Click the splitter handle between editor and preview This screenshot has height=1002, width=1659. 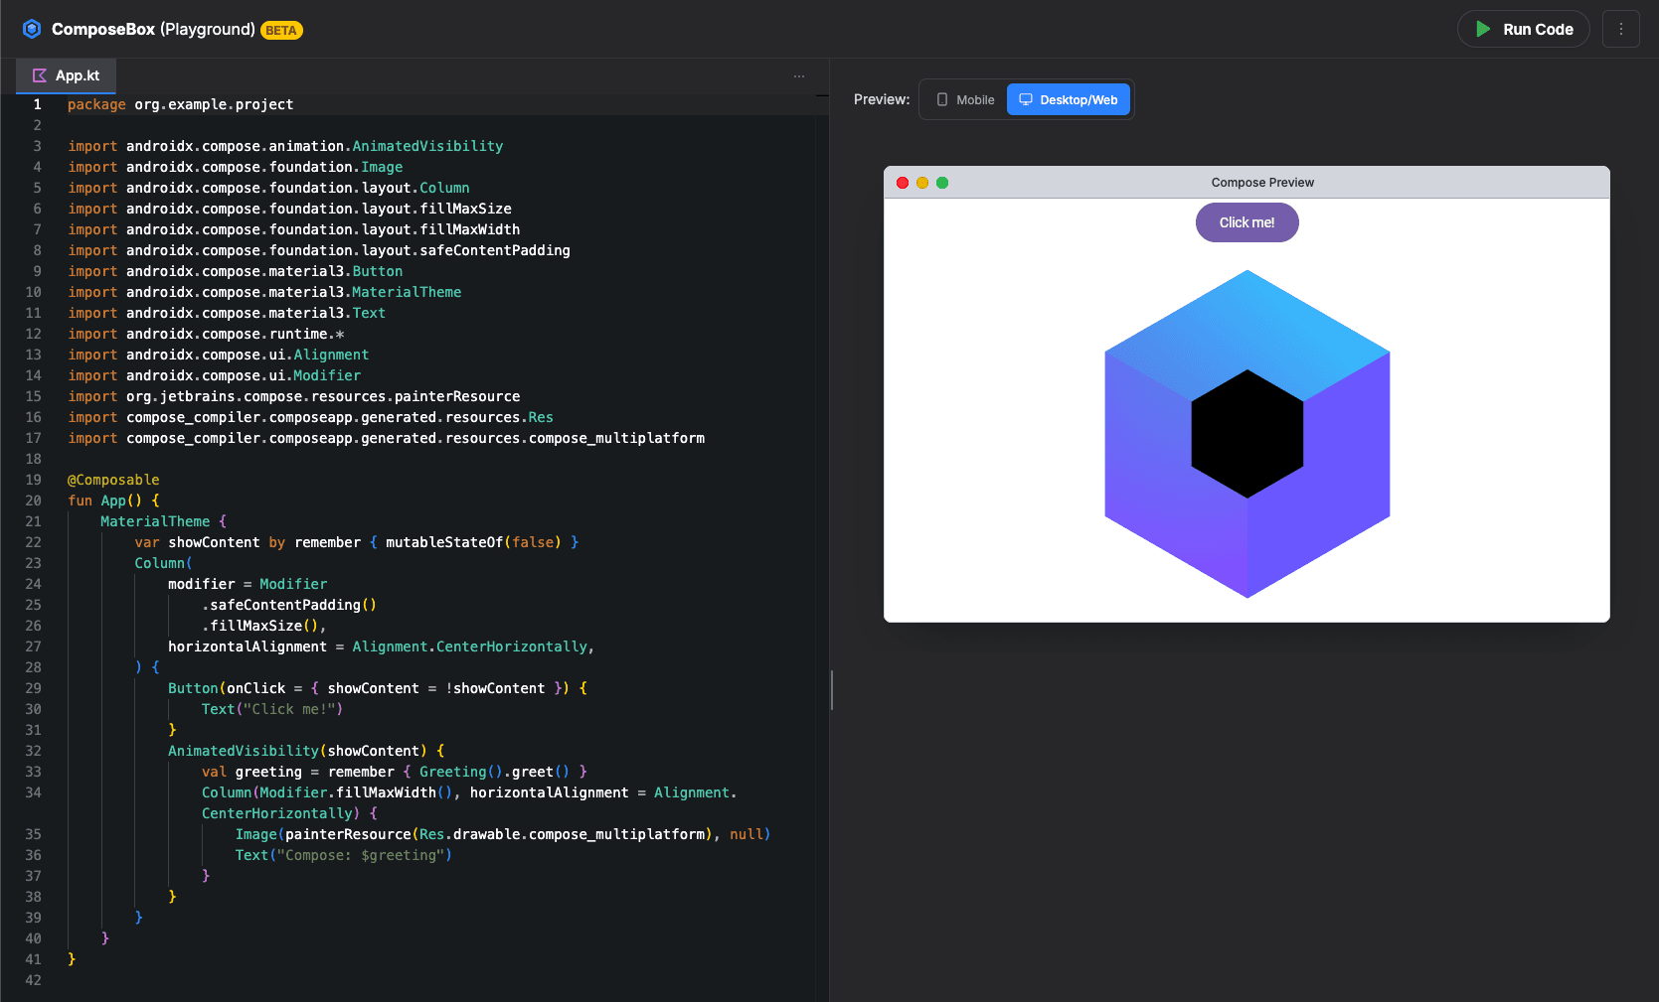[x=831, y=689]
